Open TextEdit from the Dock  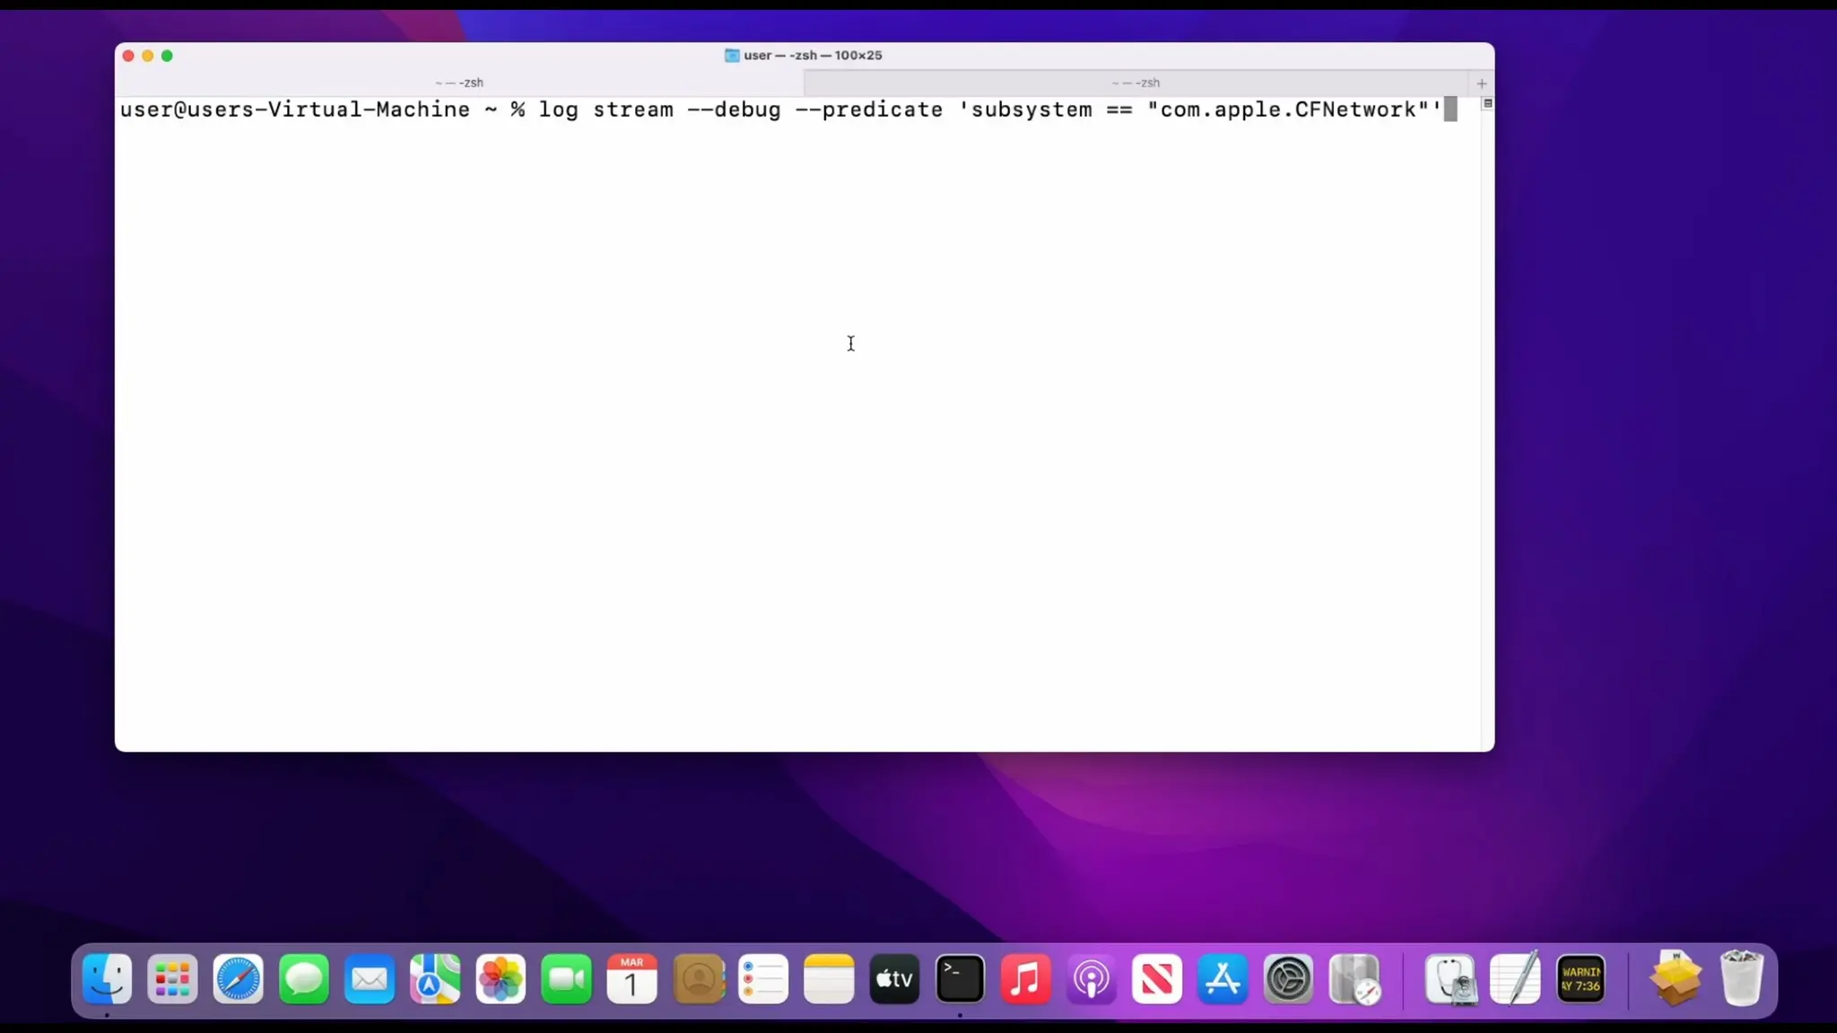coord(1515,978)
